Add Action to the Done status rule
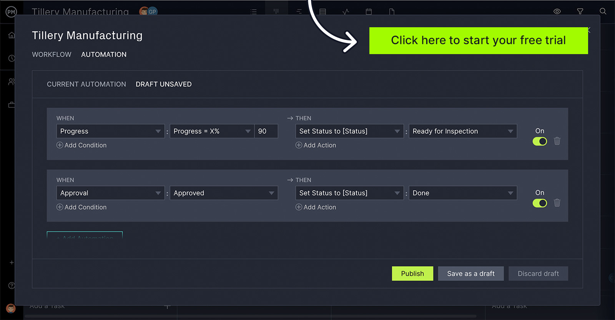615x320 pixels. (316, 207)
